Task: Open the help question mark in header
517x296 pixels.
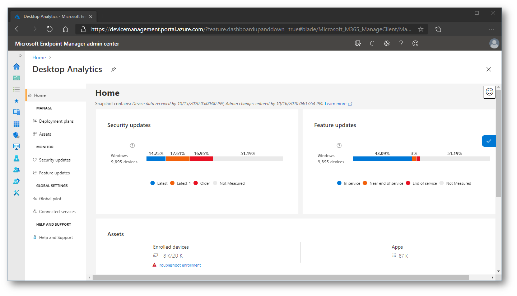Action: 401,43
